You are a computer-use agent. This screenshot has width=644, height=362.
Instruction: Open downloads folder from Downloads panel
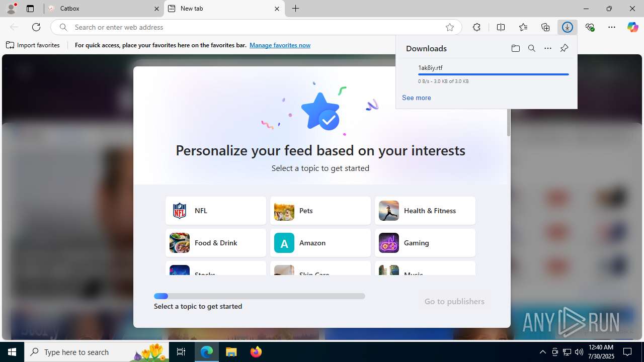coord(516,48)
